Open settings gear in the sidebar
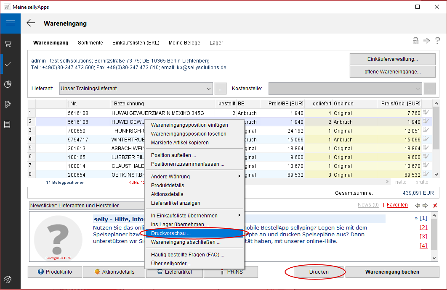This screenshot has height=290, width=447. (x=8, y=279)
